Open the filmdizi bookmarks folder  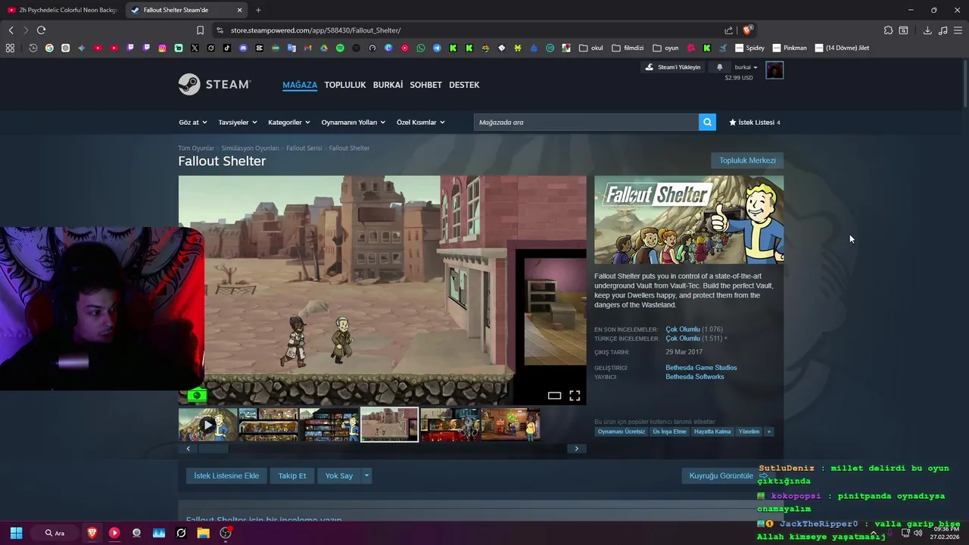pos(628,48)
